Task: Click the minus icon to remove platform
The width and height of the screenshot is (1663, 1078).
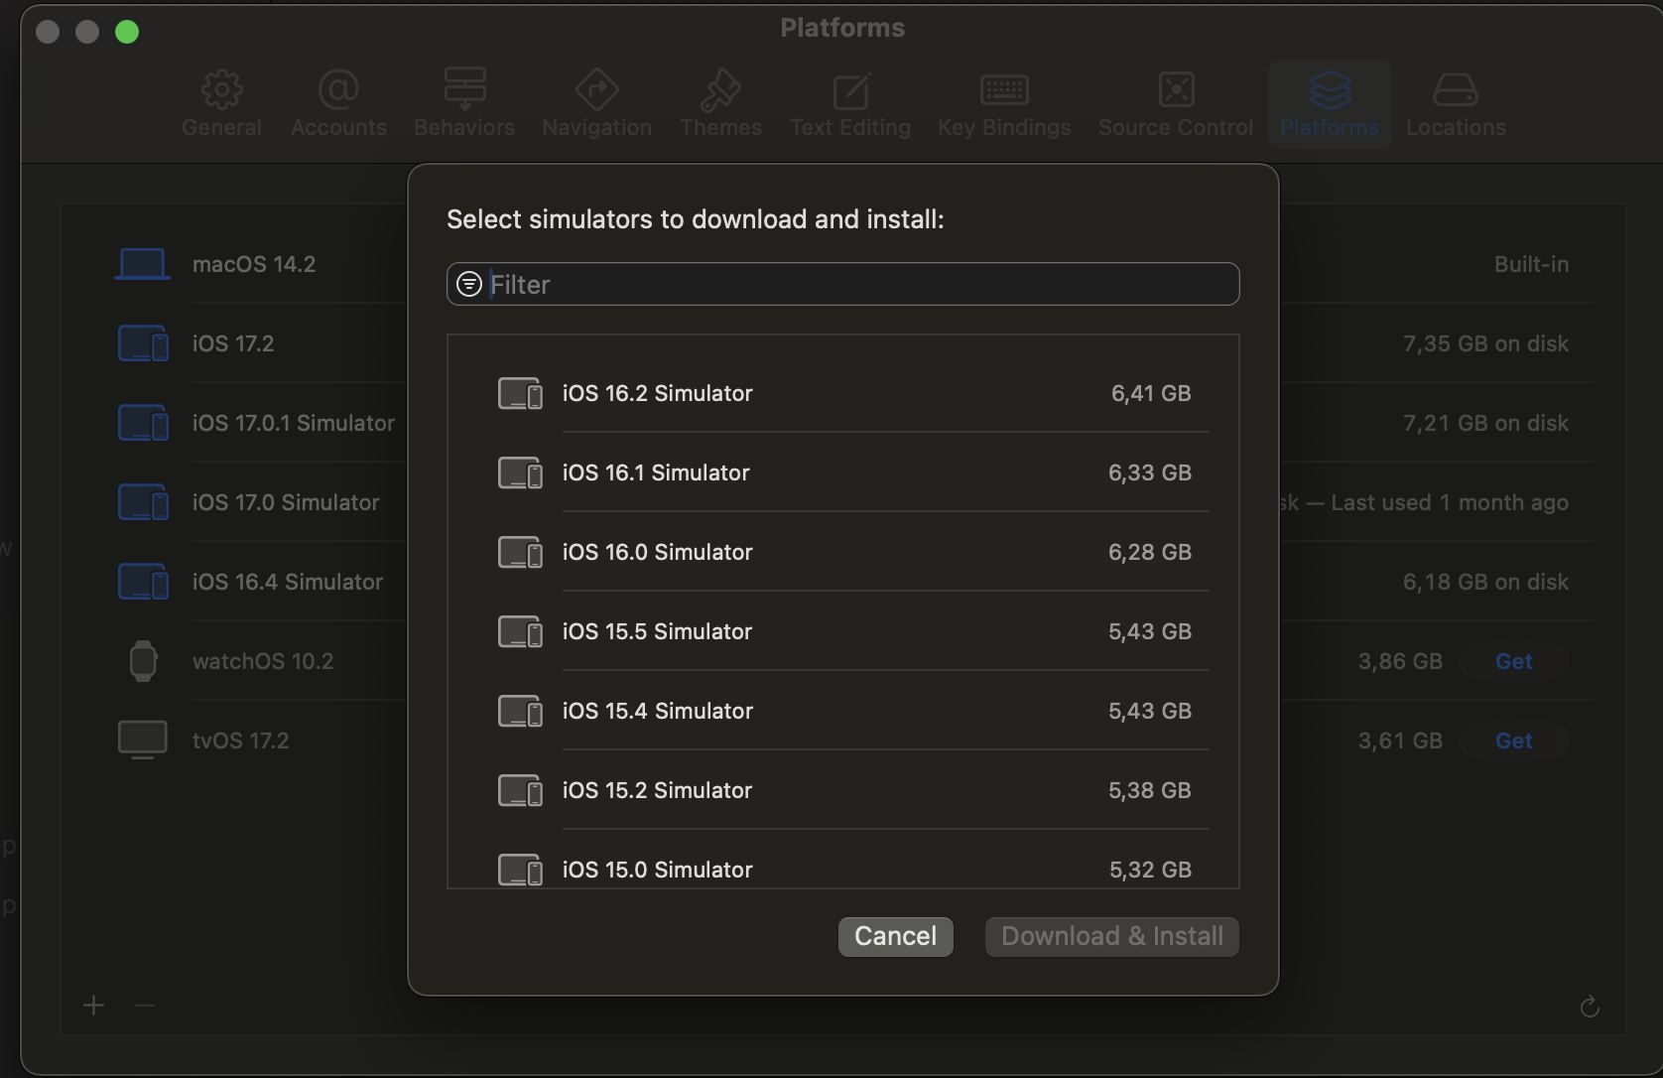Action: (145, 1006)
